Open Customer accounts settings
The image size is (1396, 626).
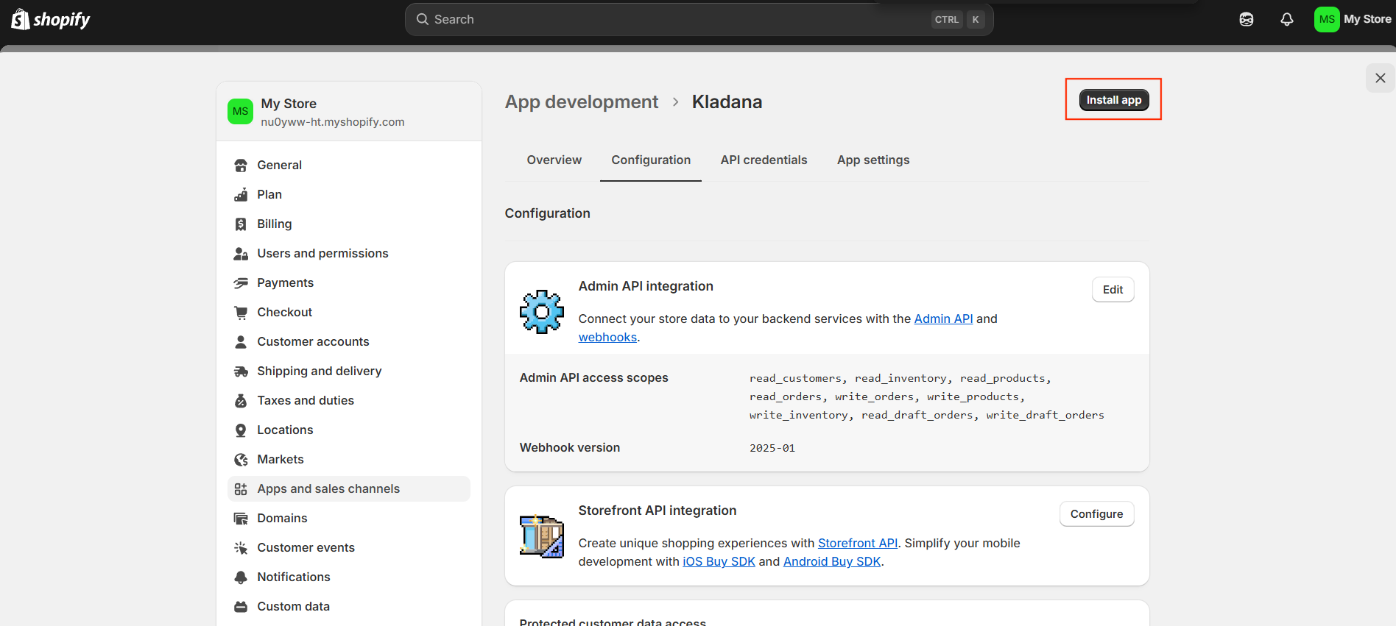point(349,341)
